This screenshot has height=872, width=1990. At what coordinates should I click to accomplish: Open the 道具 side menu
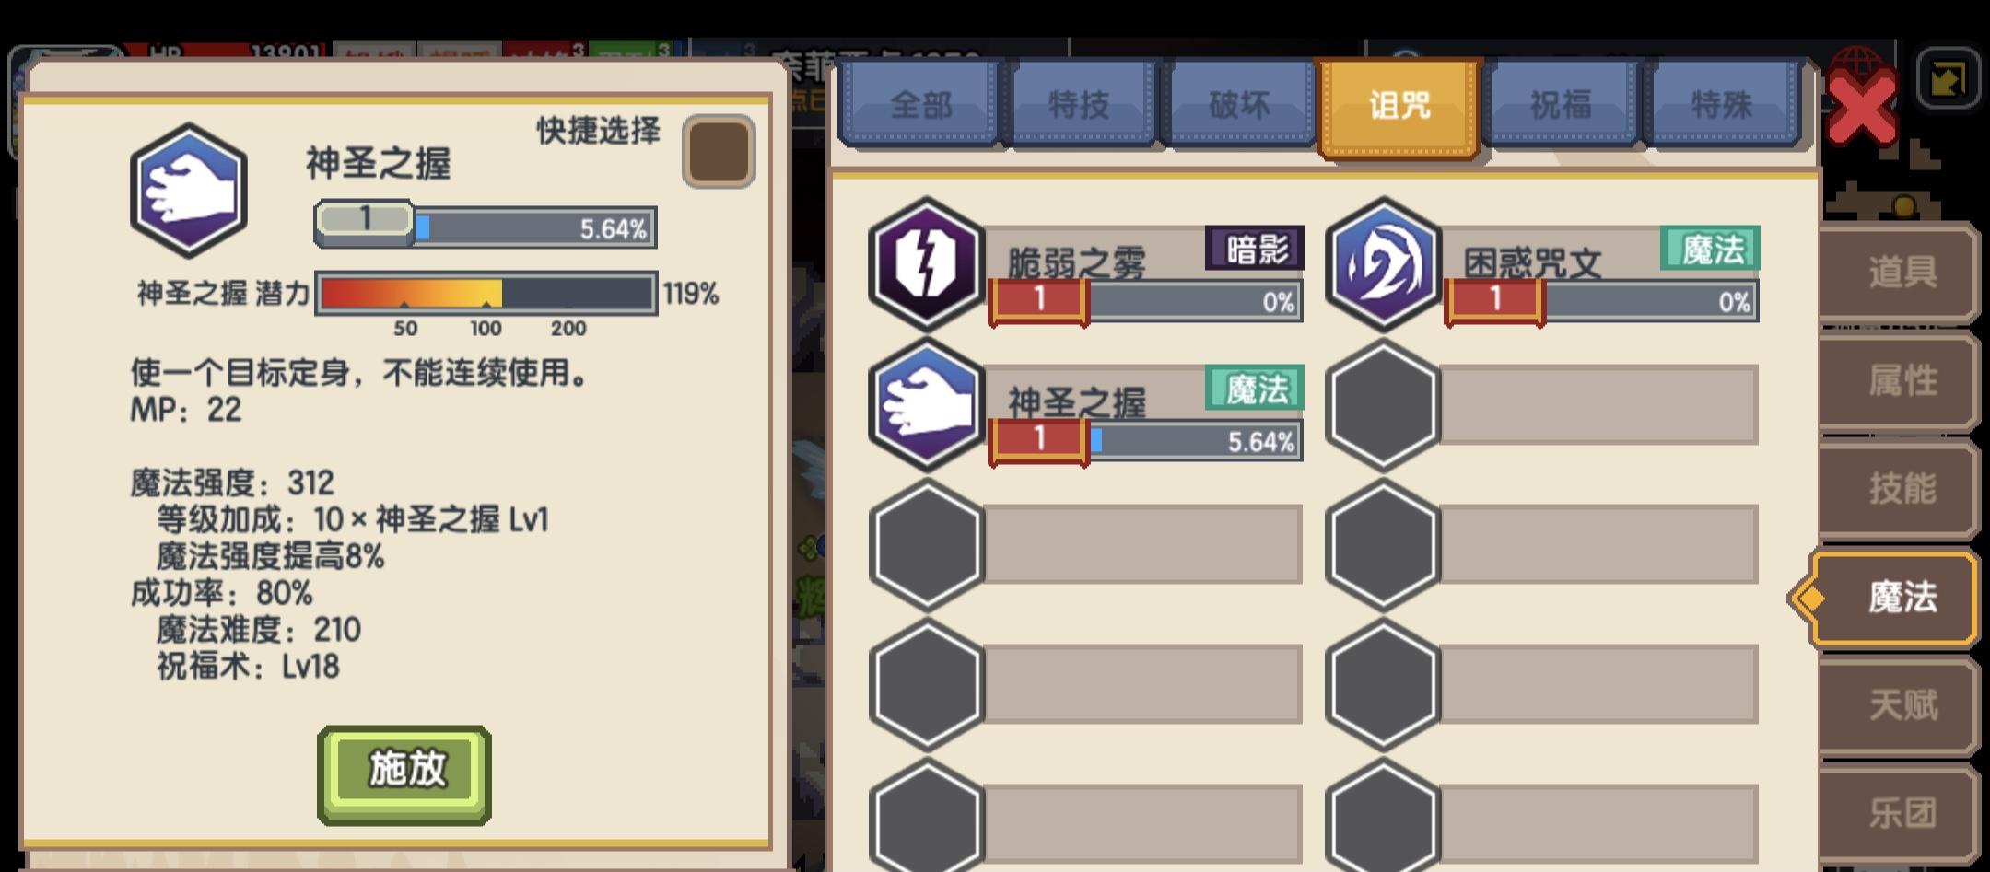(1900, 272)
